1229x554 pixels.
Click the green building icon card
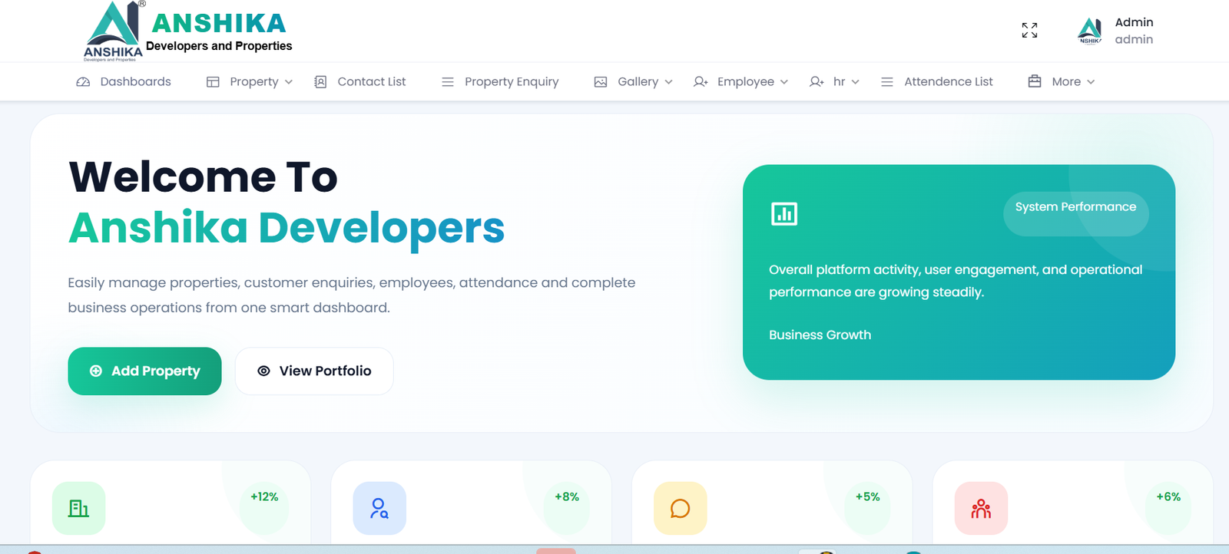tap(79, 508)
